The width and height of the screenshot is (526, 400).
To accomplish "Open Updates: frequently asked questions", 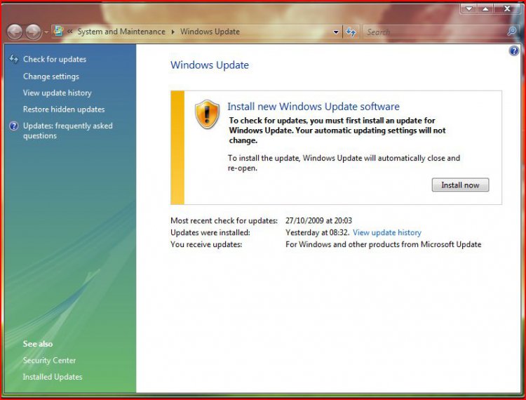I will tap(68, 131).
